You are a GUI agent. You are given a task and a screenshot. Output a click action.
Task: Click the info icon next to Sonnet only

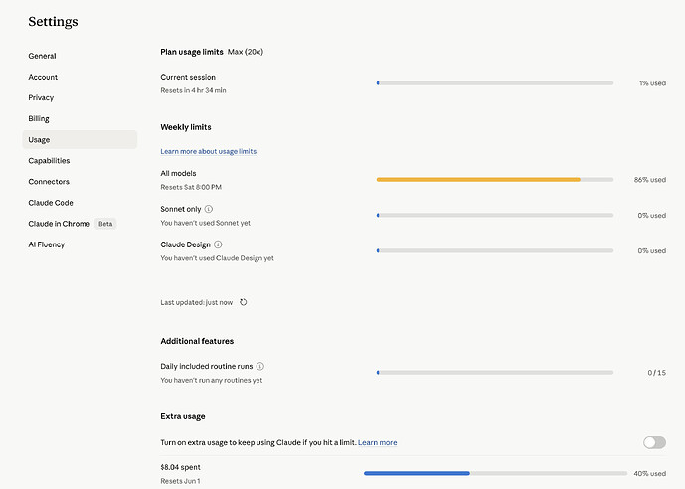pos(209,209)
